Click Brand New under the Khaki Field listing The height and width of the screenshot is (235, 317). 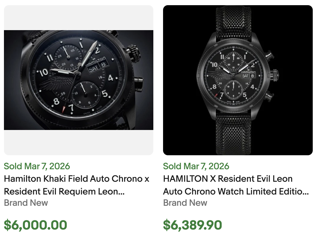26,203
